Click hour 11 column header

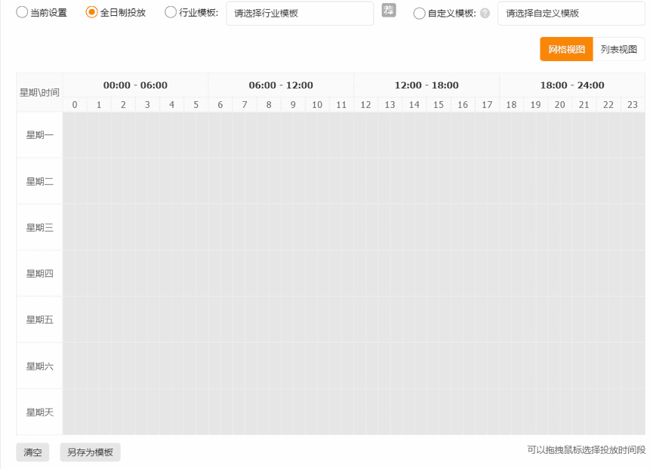[341, 104]
